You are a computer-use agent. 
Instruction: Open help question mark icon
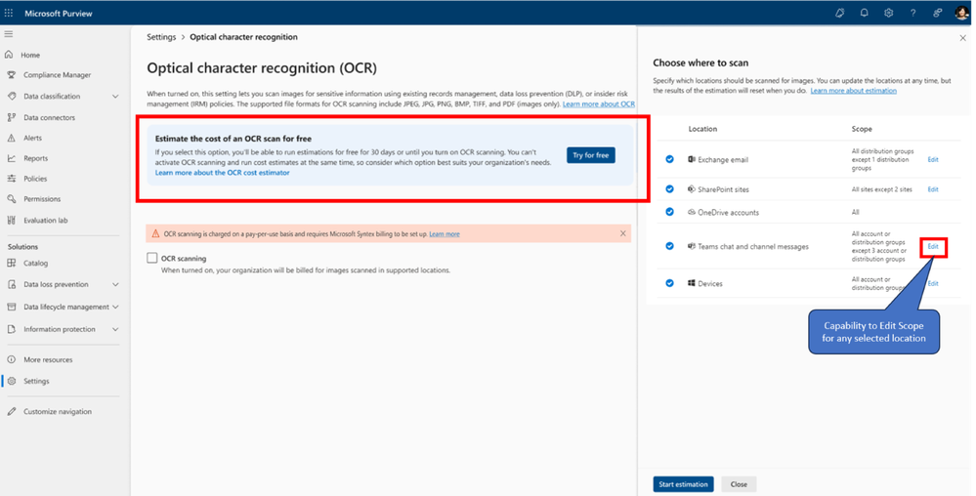[912, 13]
